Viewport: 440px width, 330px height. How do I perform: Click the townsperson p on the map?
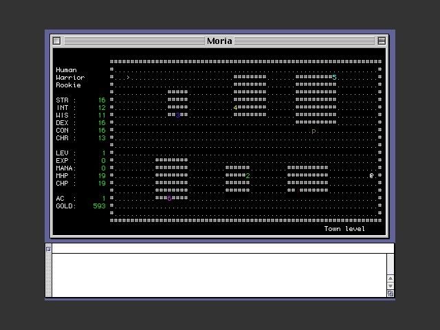point(313,131)
